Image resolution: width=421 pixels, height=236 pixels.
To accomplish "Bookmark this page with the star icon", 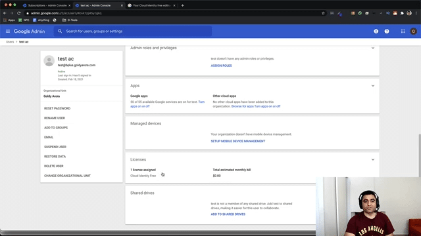I will [323, 13].
